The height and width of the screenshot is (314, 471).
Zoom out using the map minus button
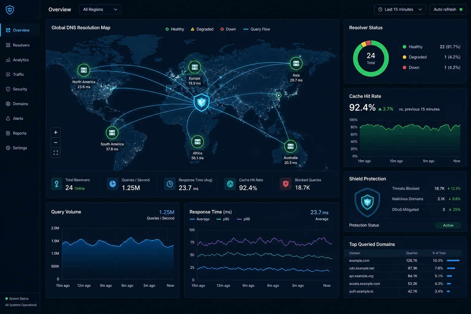[x=56, y=143]
